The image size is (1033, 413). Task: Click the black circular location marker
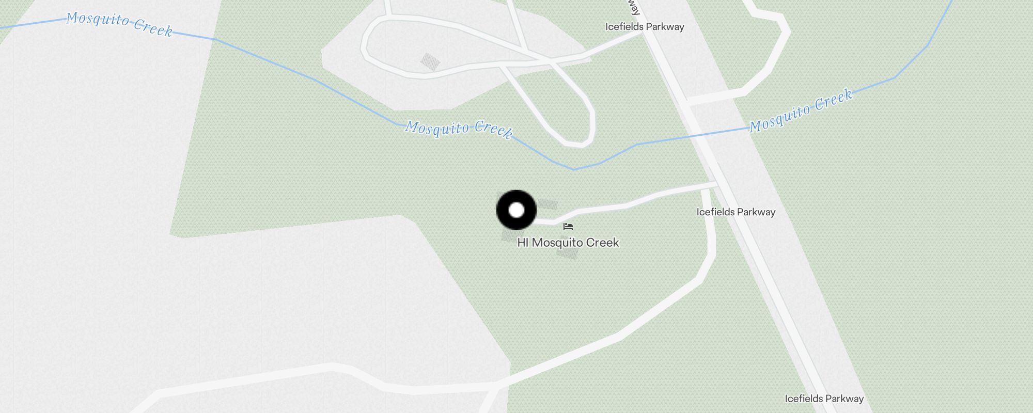pyautogui.click(x=516, y=210)
